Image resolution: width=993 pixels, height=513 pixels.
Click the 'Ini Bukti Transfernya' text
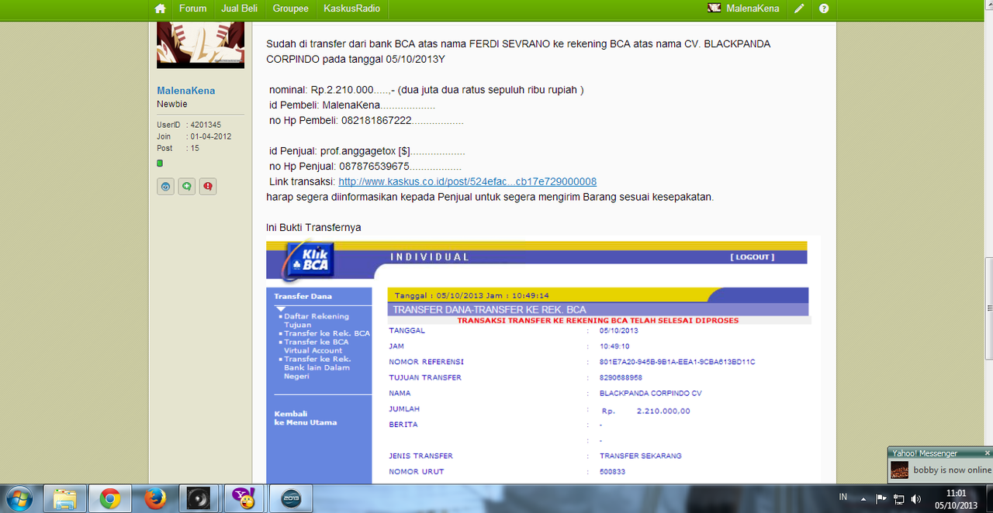click(313, 227)
